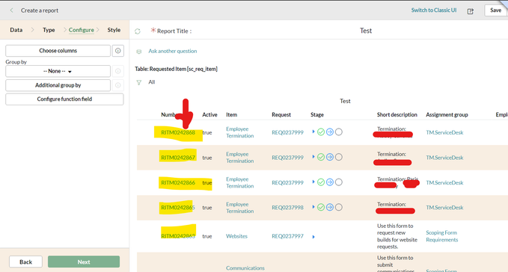This screenshot has width=508, height=272.
Task: Click the Active column header
Action: pyautogui.click(x=209, y=115)
